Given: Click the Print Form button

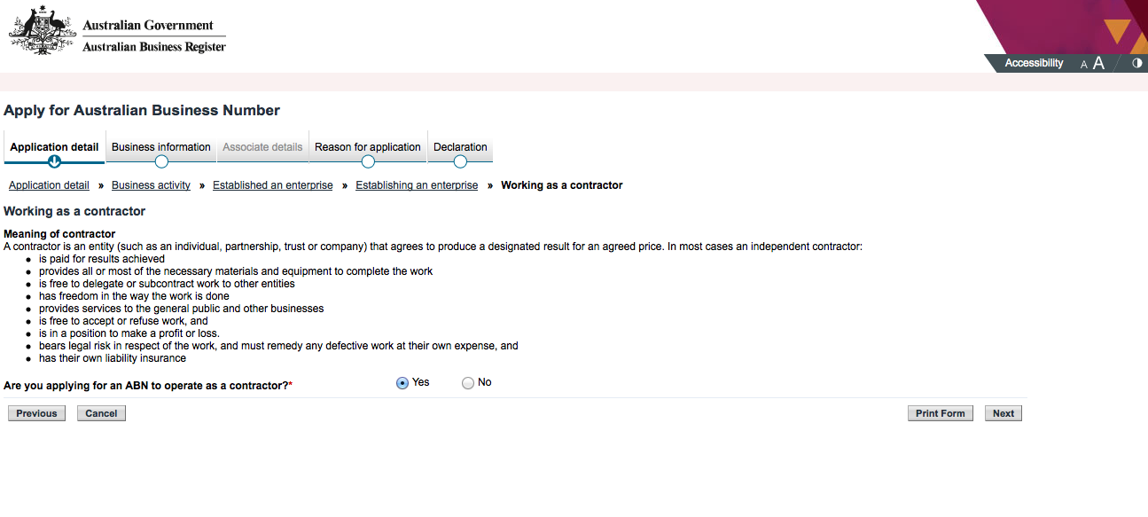Looking at the screenshot, I should [941, 413].
